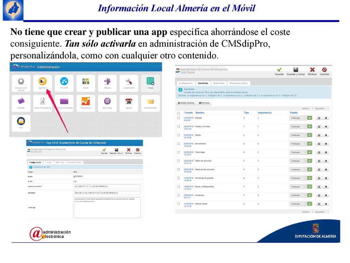The height and width of the screenshot is (263, 350).
Task: Toggle the select-all checkbox in services header
Action: point(178,113)
